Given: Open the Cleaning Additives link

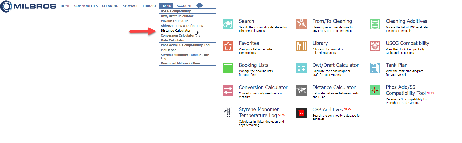Looking at the screenshot, I should coord(406,21).
